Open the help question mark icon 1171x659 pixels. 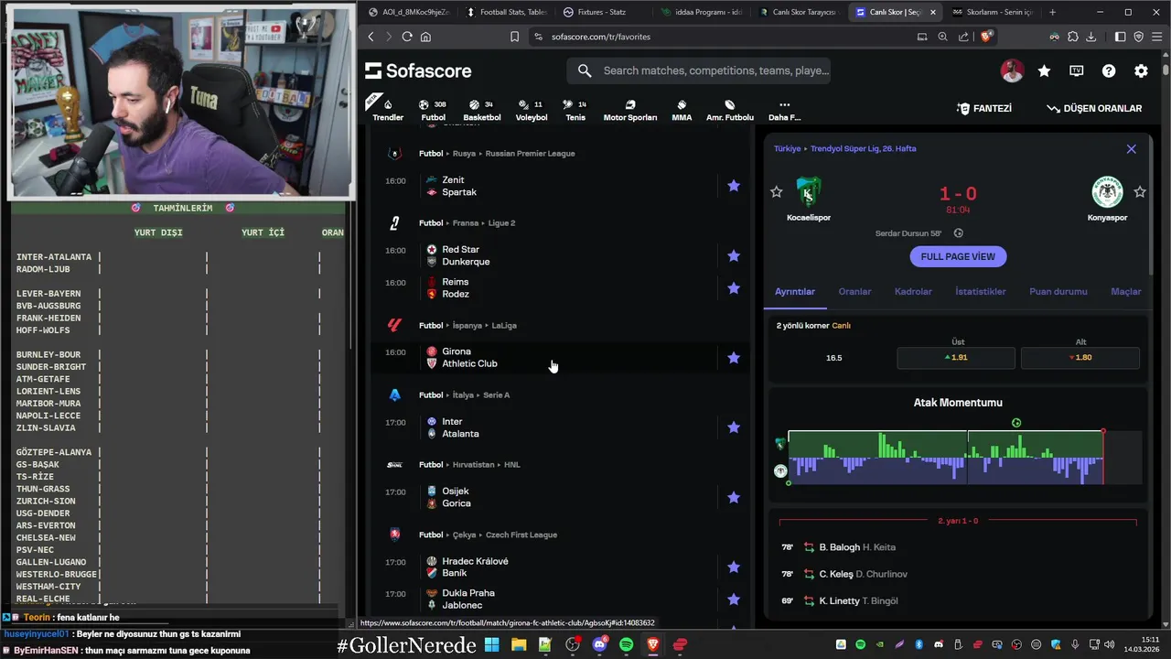pyautogui.click(x=1109, y=70)
